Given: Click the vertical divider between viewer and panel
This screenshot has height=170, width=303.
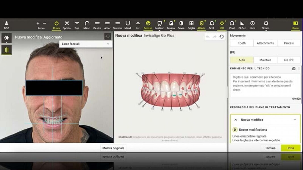Looking at the screenshot, I should (227, 92).
